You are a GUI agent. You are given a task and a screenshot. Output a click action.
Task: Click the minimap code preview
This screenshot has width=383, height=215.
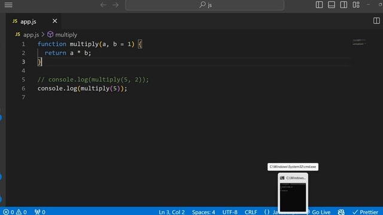coord(359,42)
